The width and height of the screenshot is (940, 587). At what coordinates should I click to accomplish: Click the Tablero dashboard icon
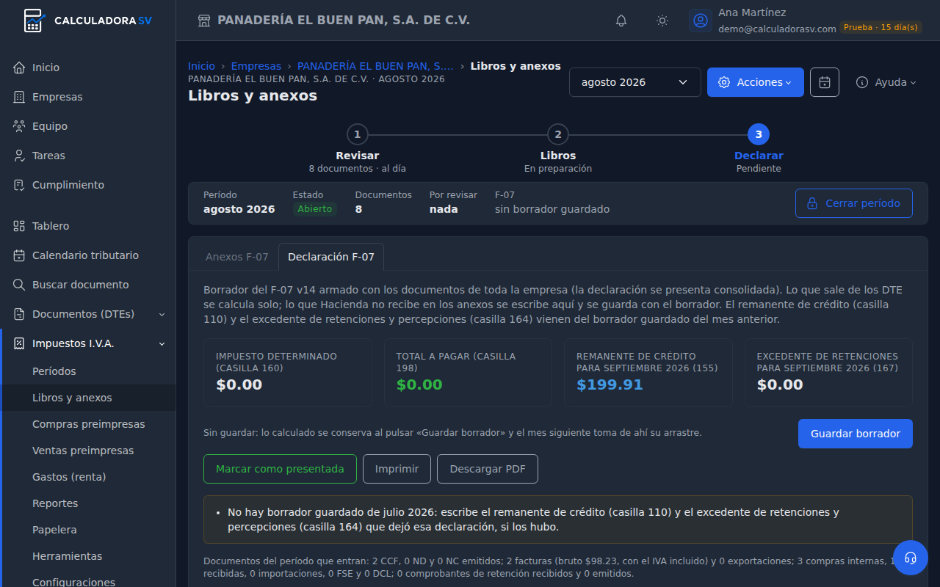pos(19,226)
